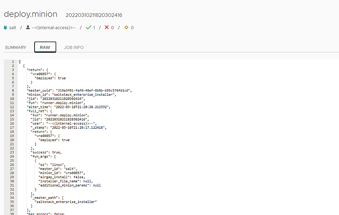Click line number 1 in gutter

(13, 62)
